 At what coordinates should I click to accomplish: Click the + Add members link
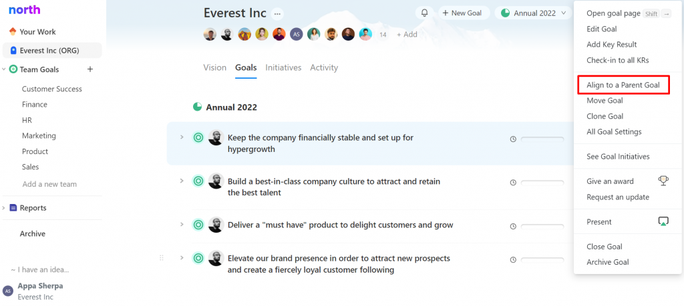coord(407,35)
